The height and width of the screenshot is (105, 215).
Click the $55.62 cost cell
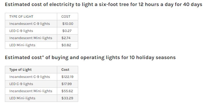tap(67, 91)
